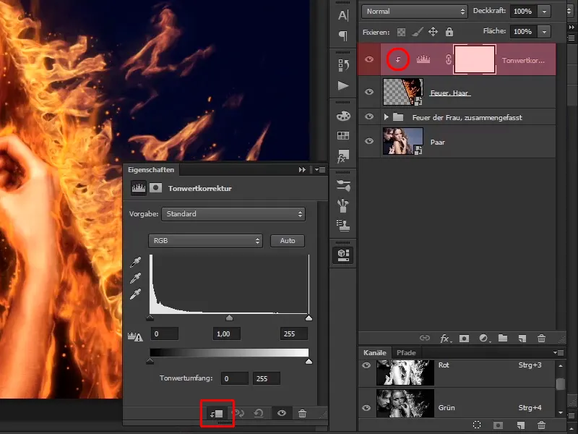This screenshot has width=578, height=434.
Task: Select the white point eyedropper
Action: pyautogui.click(x=135, y=294)
